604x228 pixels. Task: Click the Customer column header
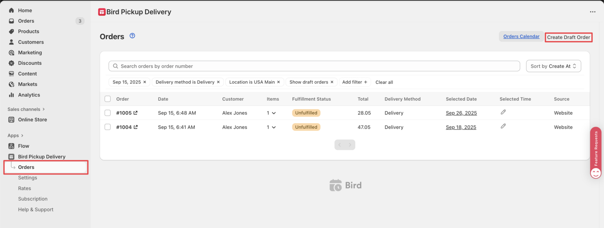click(x=233, y=99)
